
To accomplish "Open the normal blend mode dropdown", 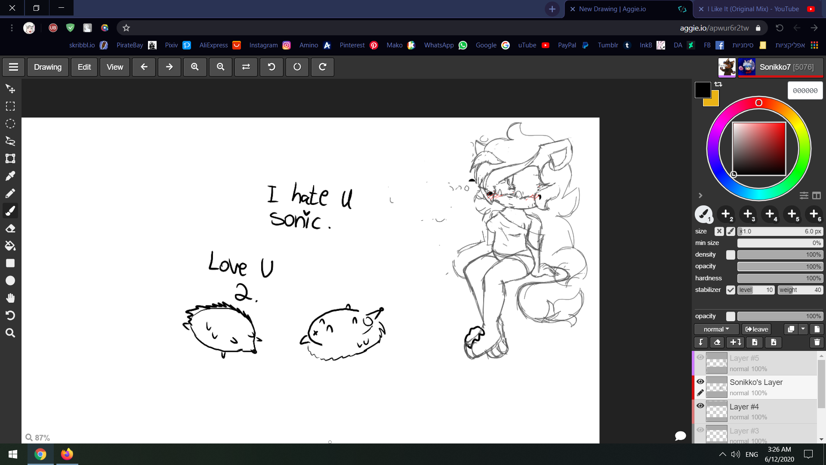I will 716,329.
